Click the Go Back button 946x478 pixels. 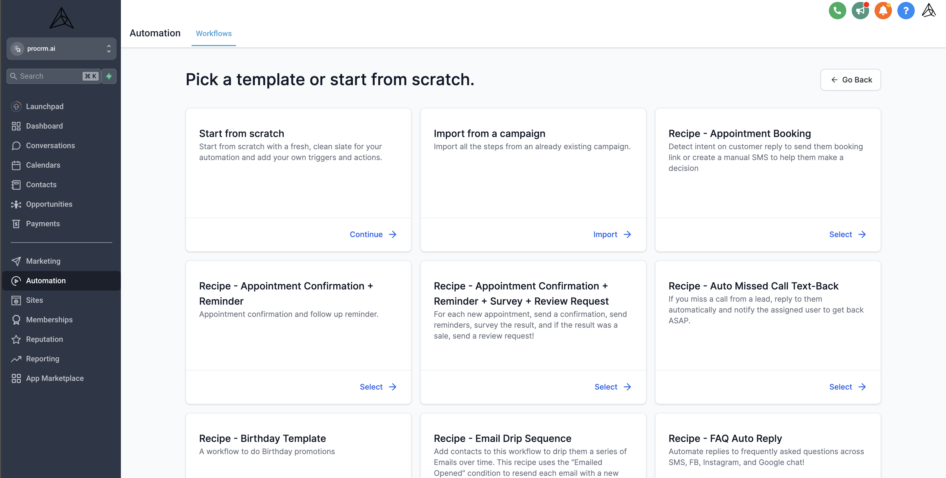click(x=850, y=79)
